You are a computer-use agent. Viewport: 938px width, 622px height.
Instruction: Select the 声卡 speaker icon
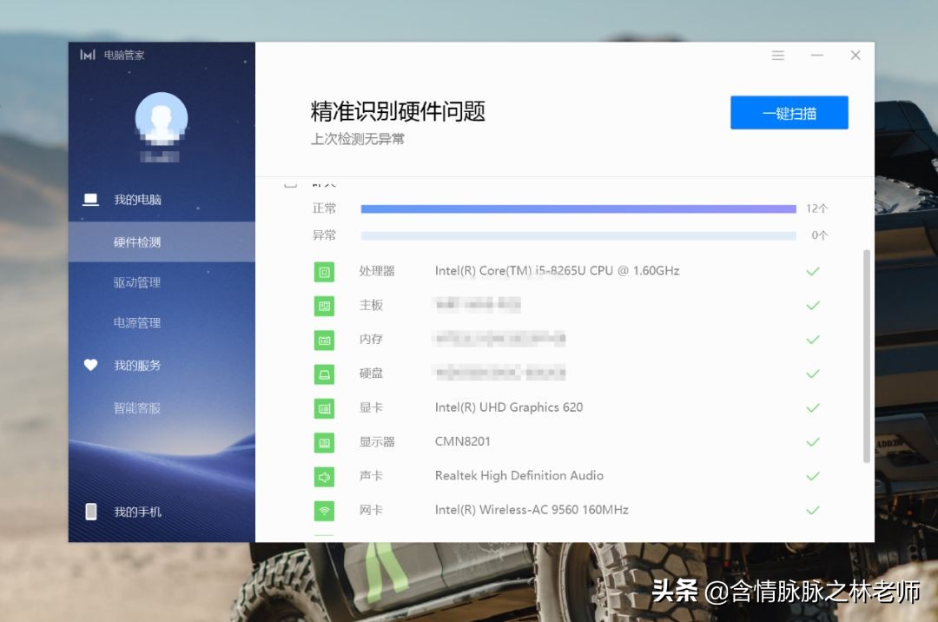coord(324,476)
